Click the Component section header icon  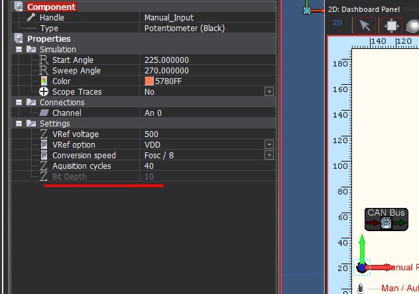pos(19,7)
